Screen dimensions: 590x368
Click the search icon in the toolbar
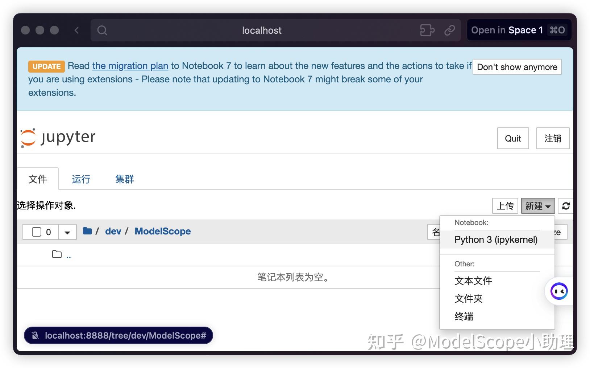[x=102, y=30]
